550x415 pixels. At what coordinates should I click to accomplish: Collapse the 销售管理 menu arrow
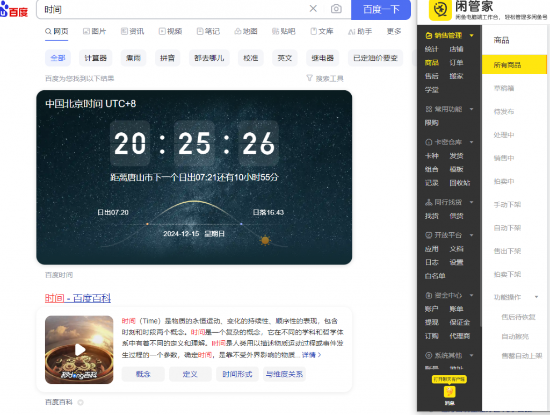coord(472,35)
